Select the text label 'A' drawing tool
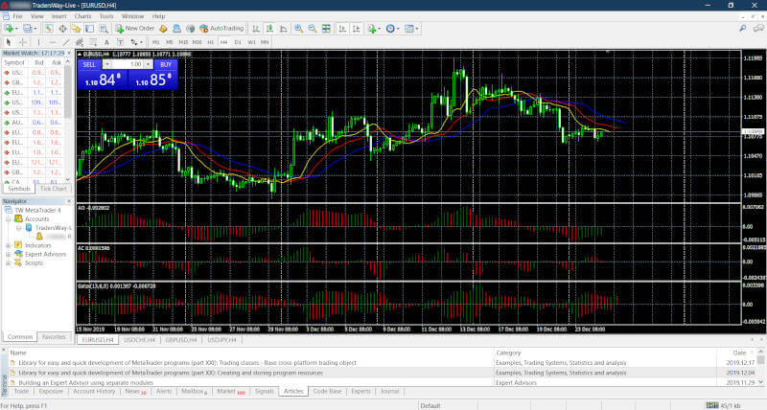Viewport: 767px width, 410px height. tap(108, 42)
